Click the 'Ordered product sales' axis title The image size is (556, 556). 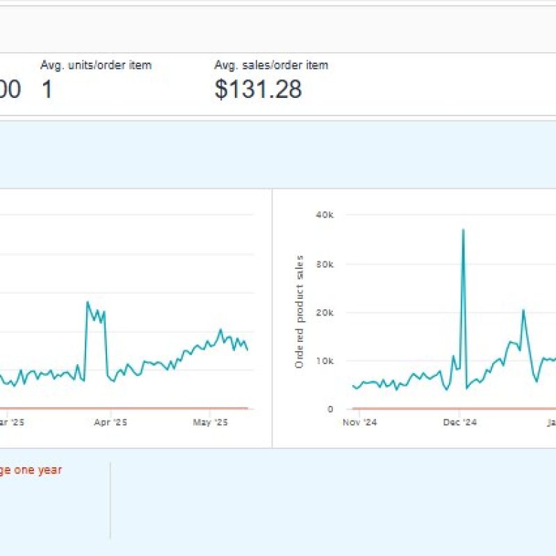point(300,312)
